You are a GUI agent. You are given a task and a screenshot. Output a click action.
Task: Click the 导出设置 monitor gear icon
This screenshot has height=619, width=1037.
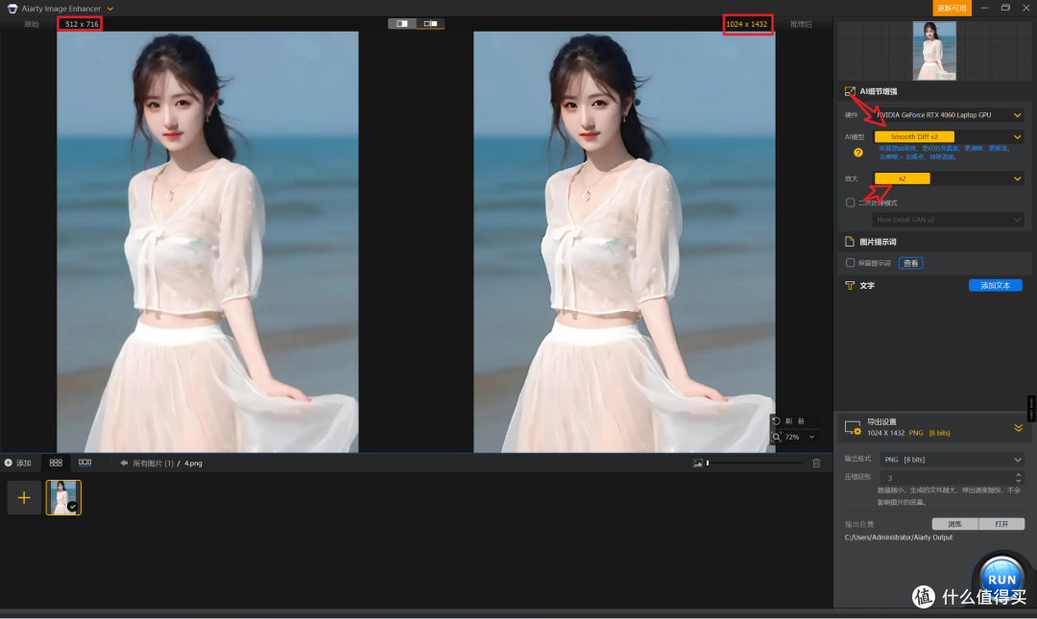tap(854, 428)
